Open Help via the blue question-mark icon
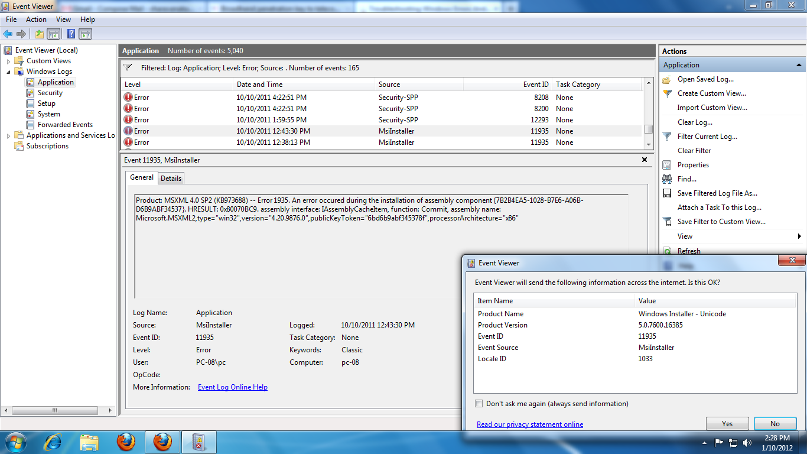The image size is (807, 454). click(x=71, y=34)
